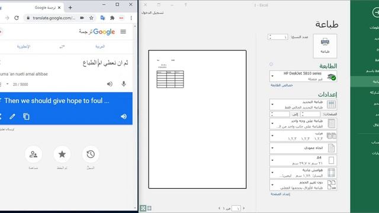Click the translation "Then we should give hope to foul"
Image resolution: width=379 pixels, height=213 pixels.
coord(57,101)
